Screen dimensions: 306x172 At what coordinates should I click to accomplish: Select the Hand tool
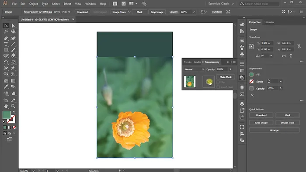coord(6,106)
